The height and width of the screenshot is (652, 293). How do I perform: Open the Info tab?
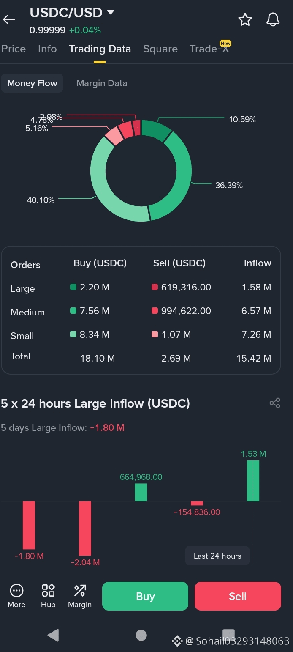point(47,49)
